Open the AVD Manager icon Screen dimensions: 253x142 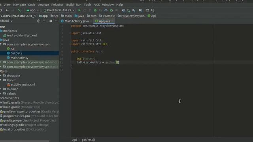coord(128,10)
